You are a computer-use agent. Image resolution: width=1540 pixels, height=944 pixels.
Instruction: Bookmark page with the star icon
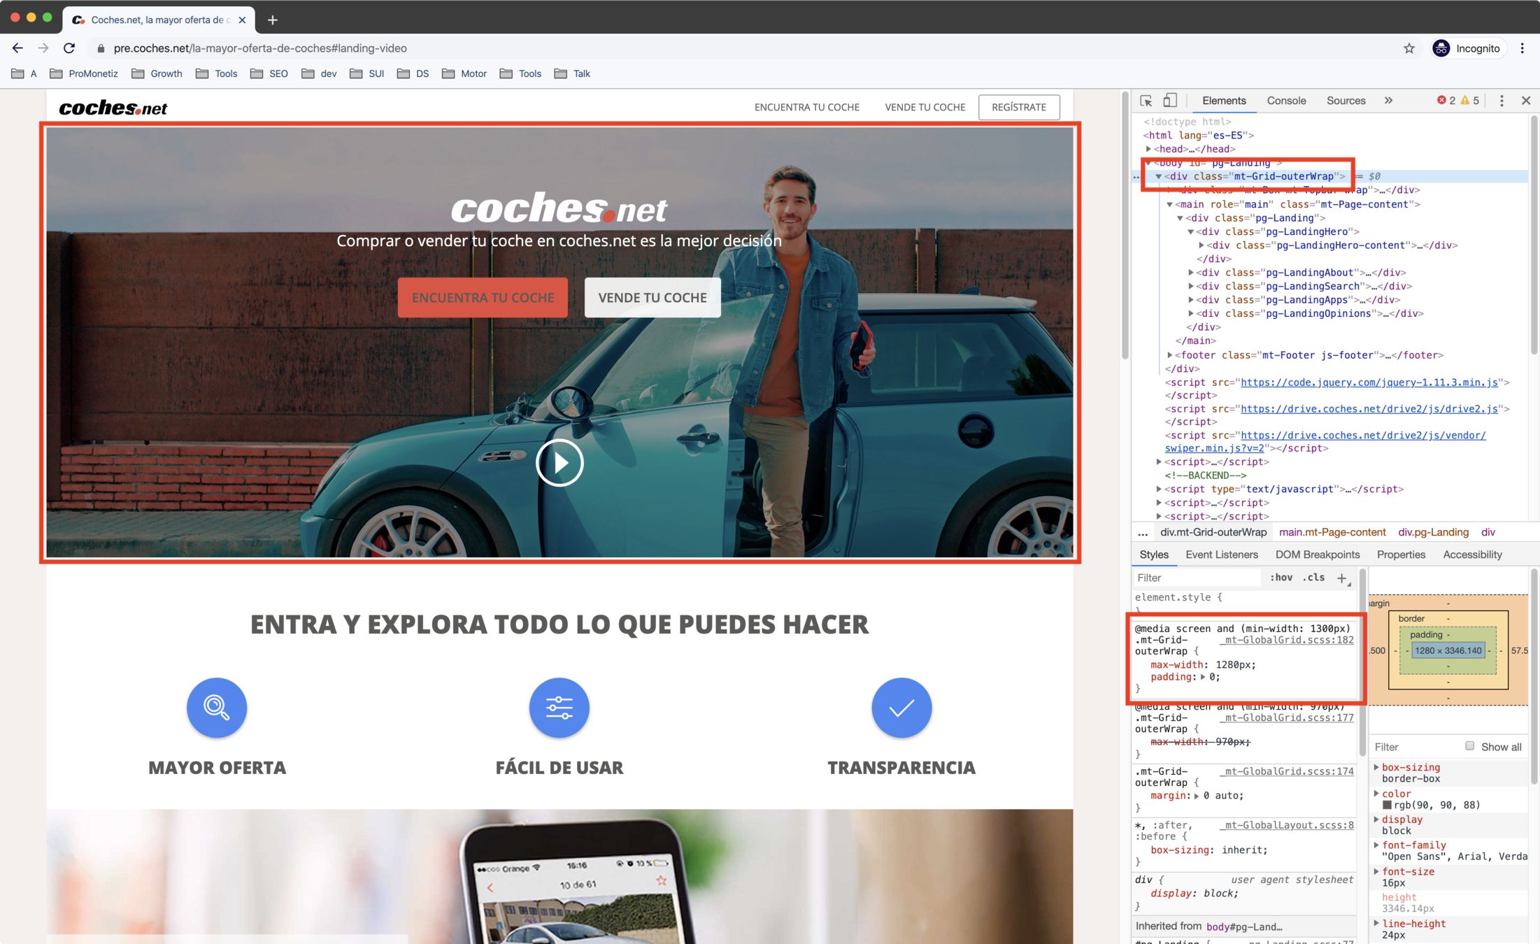[1409, 48]
